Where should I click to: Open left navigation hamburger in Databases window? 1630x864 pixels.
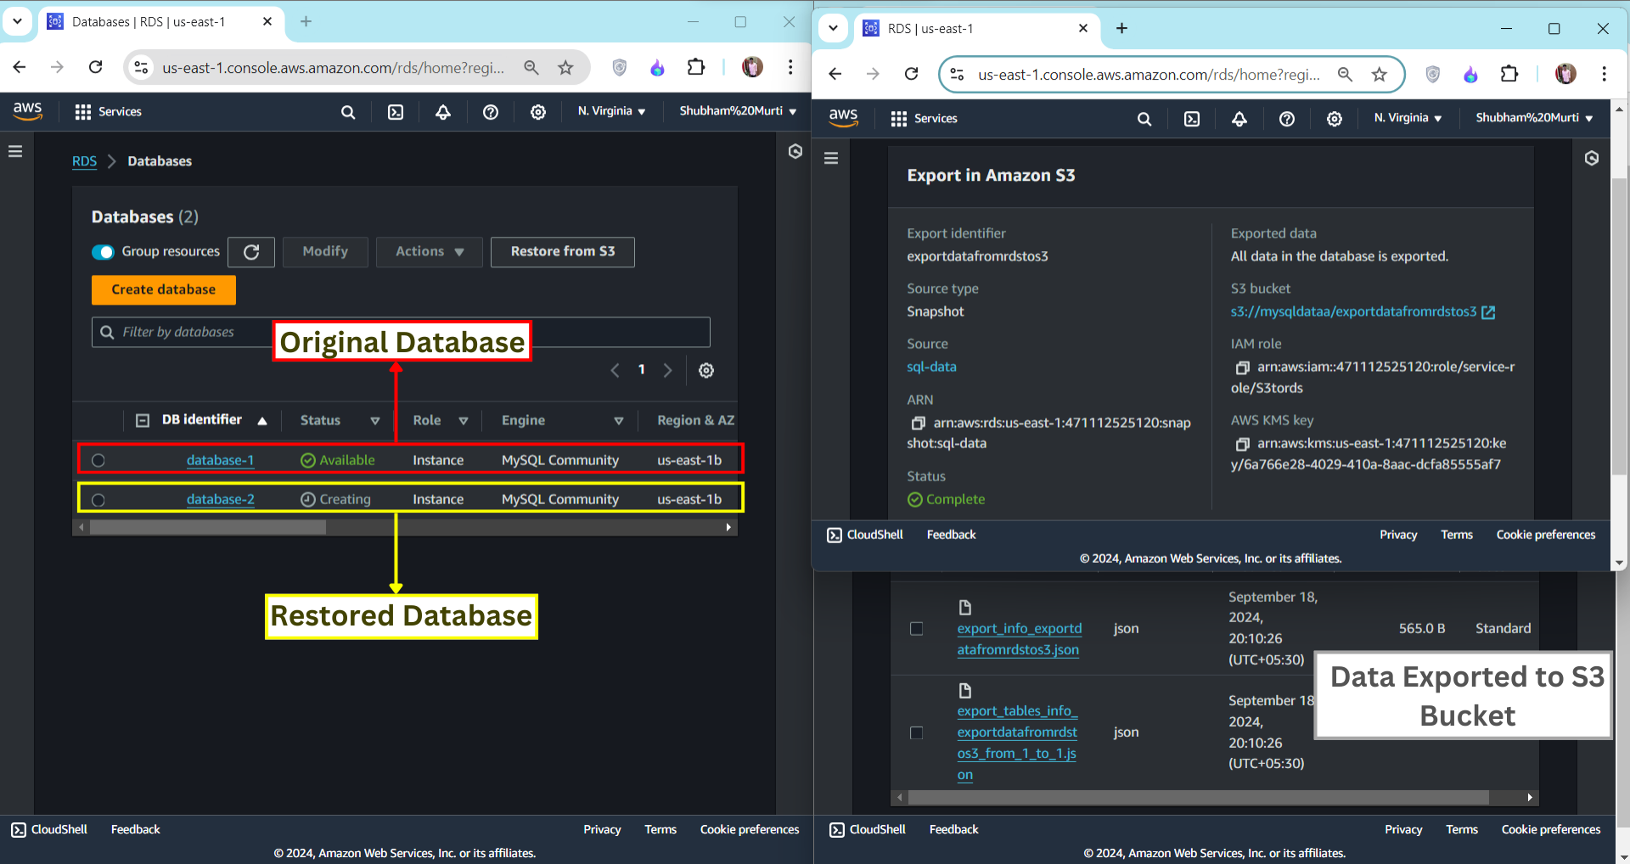15,151
